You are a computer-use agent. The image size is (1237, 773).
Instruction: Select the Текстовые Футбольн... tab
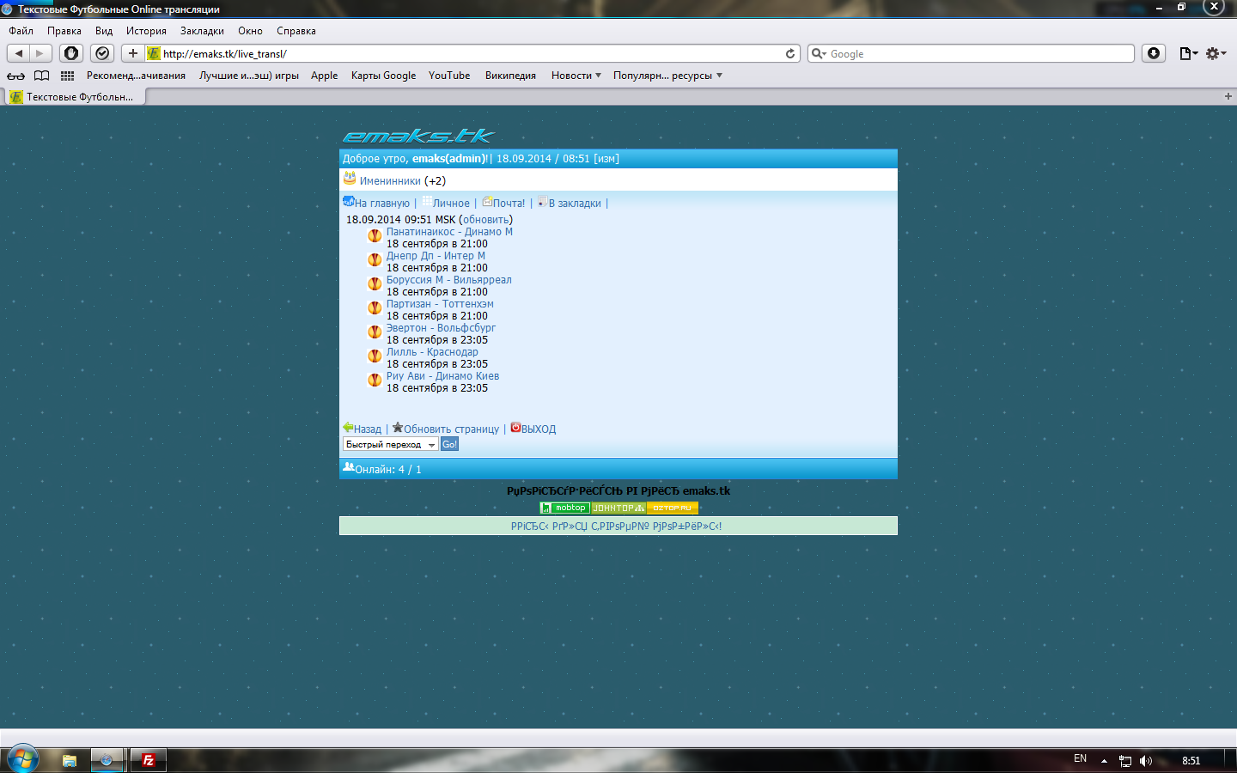[74, 97]
